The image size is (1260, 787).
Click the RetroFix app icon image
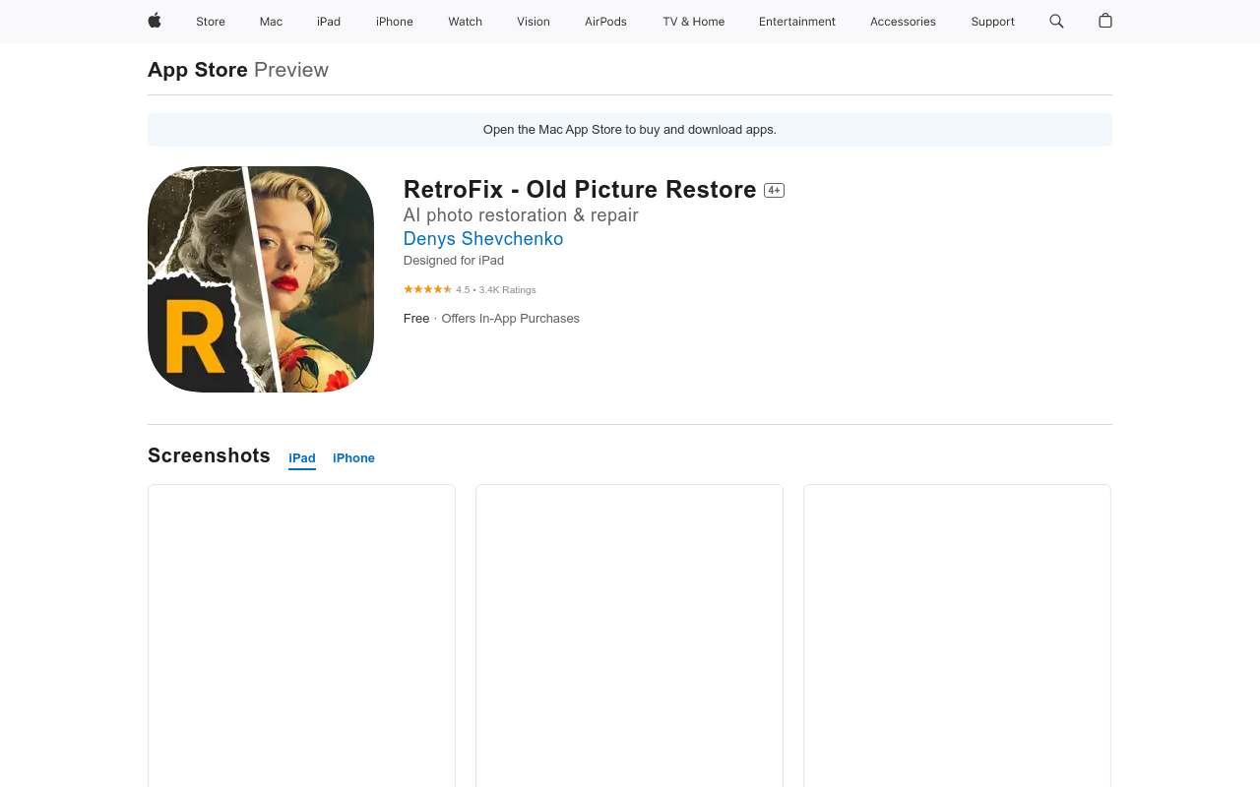coord(261,279)
